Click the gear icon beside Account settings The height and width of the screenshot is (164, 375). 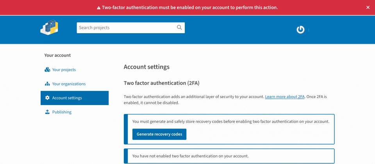47,98
